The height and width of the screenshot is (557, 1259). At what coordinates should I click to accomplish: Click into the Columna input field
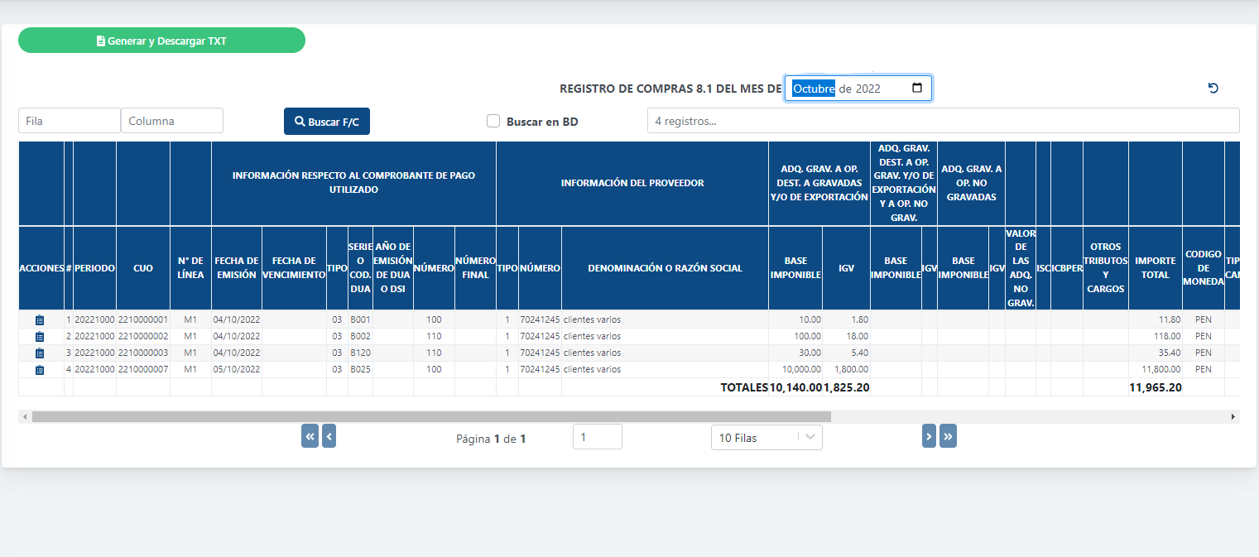click(172, 121)
